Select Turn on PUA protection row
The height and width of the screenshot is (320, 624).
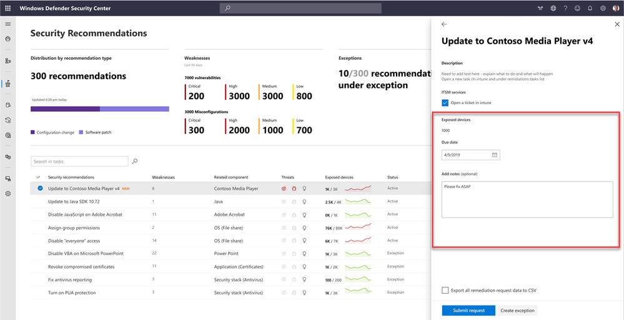[x=230, y=293]
